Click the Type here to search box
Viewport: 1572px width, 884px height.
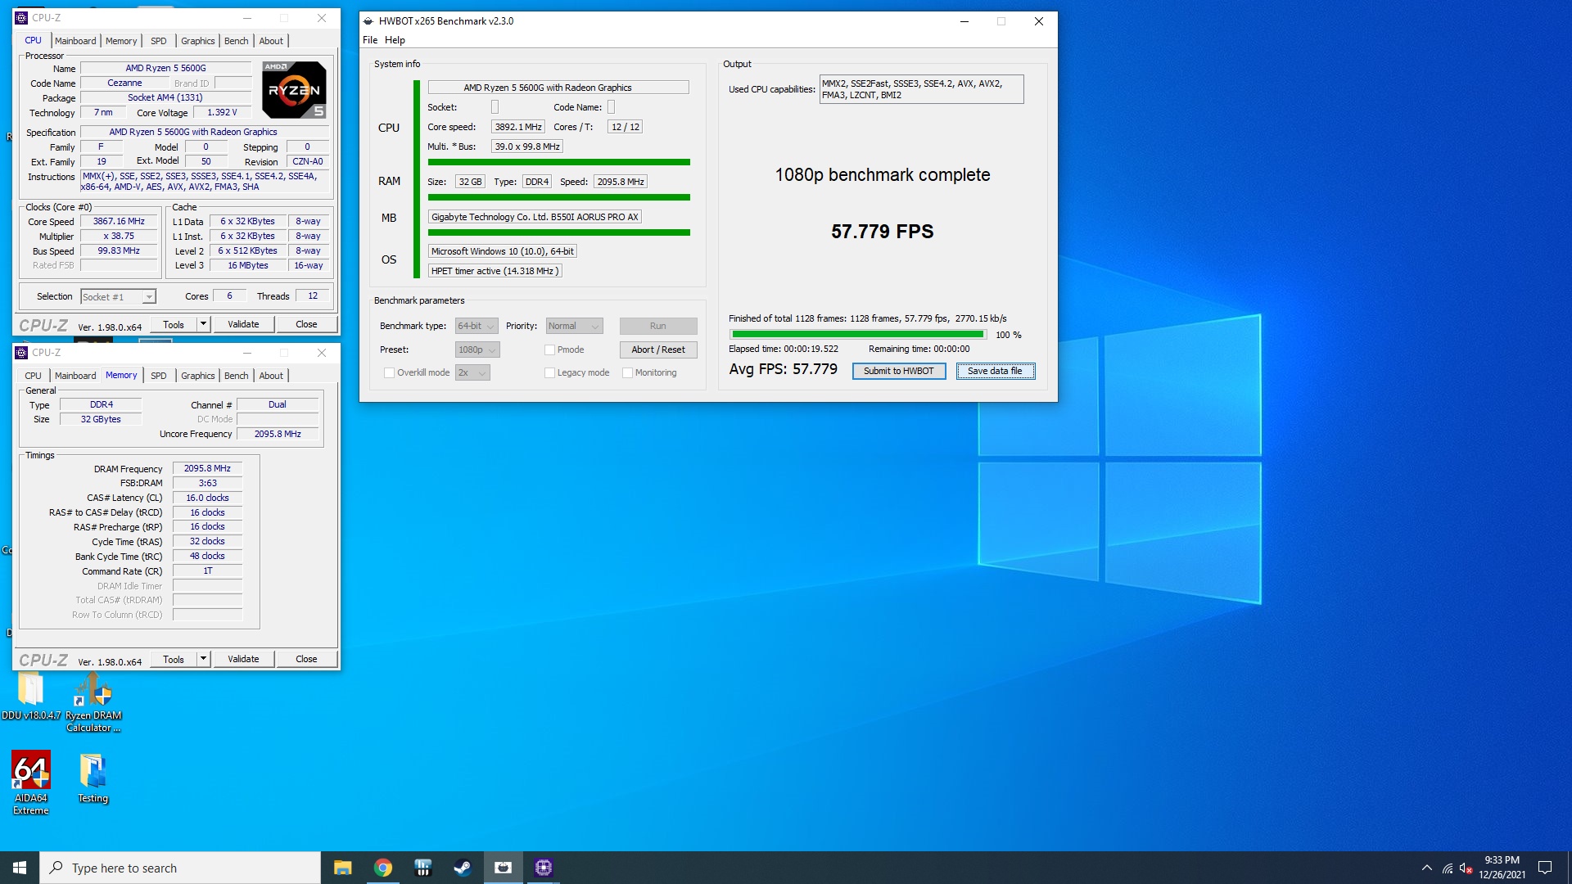180,868
